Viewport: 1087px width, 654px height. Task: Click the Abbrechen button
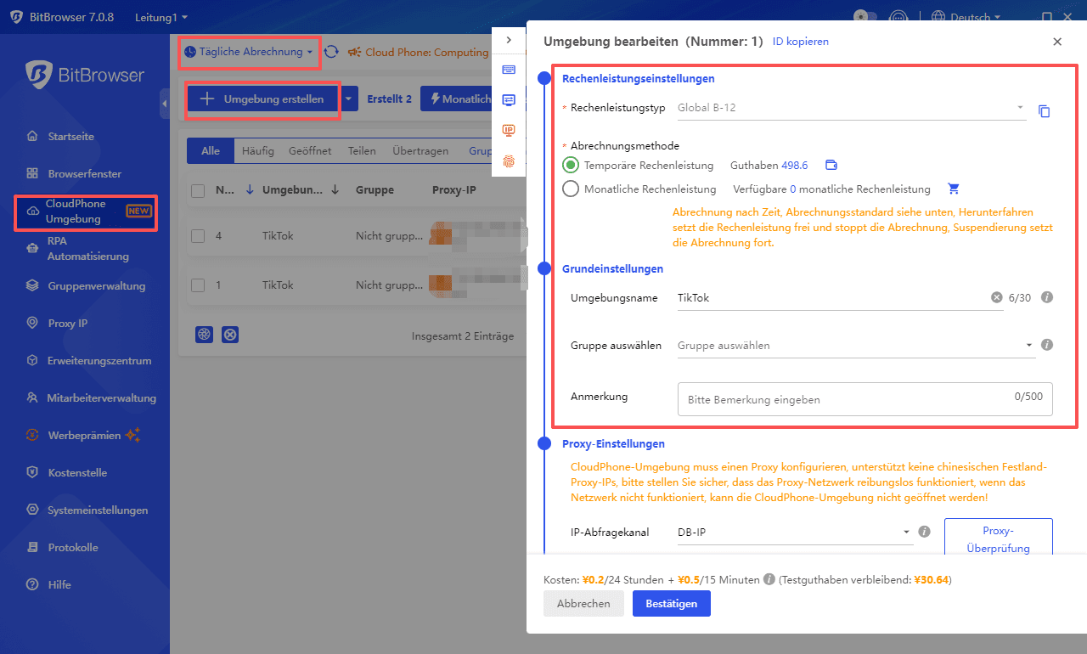pos(583,604)
